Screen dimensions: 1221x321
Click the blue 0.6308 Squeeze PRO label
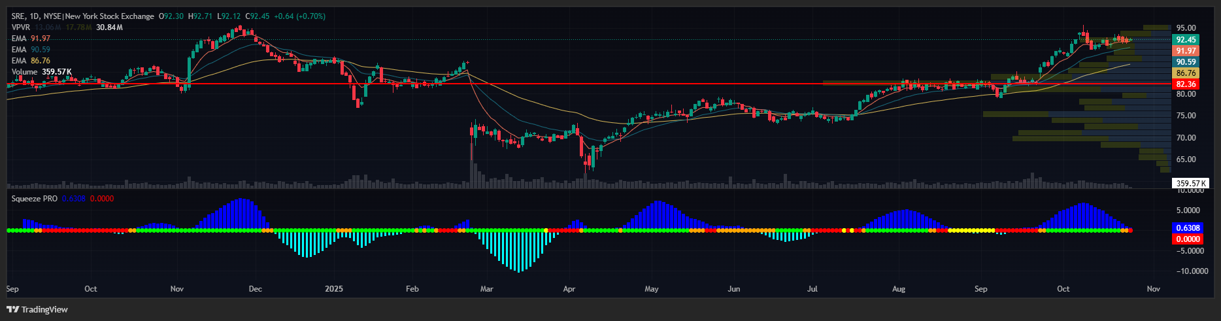point(1188,228)
